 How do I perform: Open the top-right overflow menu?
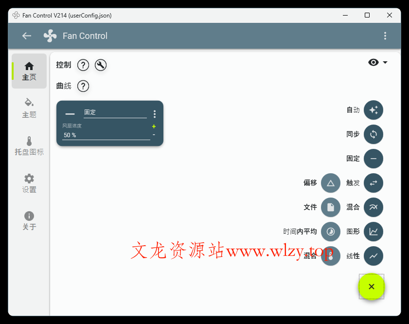pyautogui.click(x=385, y=36)
